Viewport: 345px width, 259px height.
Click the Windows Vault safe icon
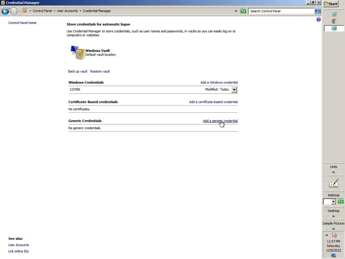(78, 52)
